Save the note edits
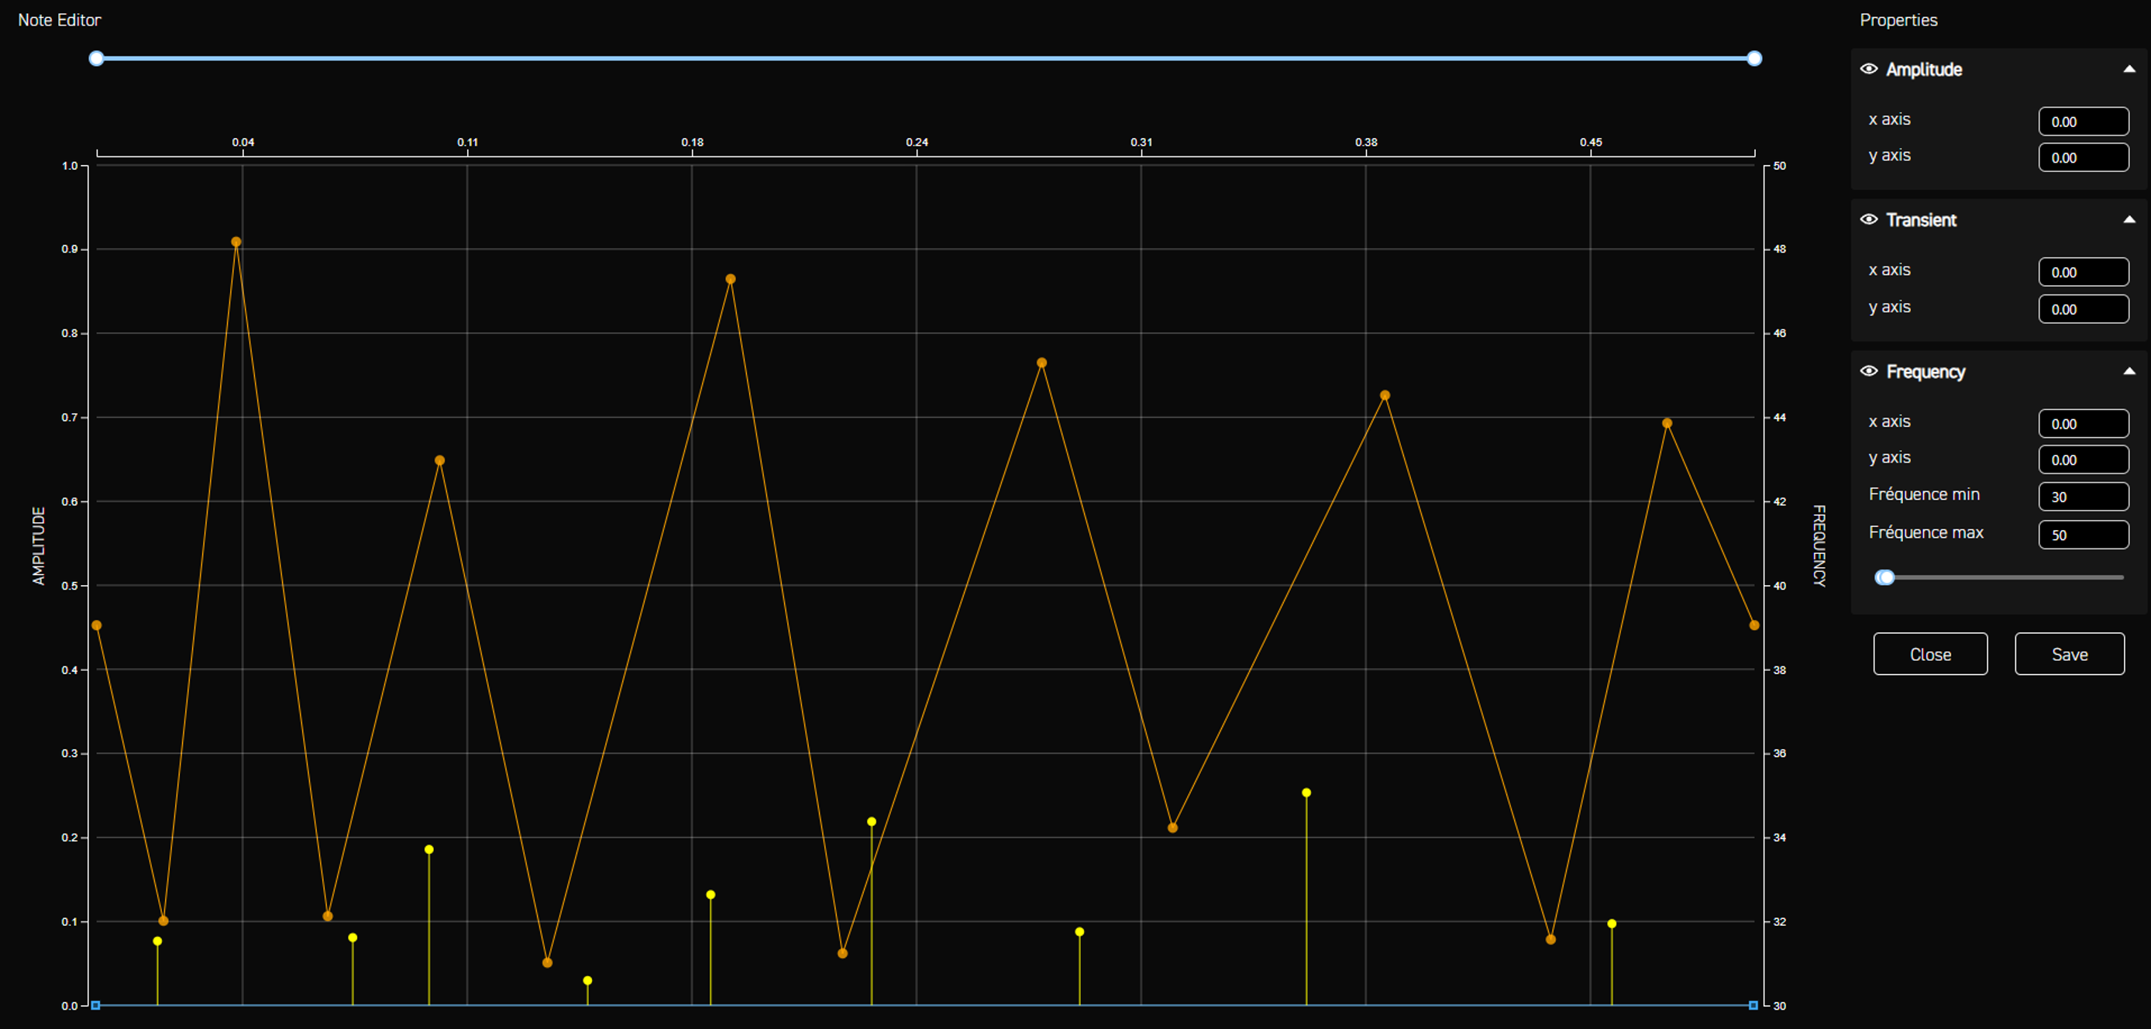Screen dimensions: 2151x1029 point(2069,654)
